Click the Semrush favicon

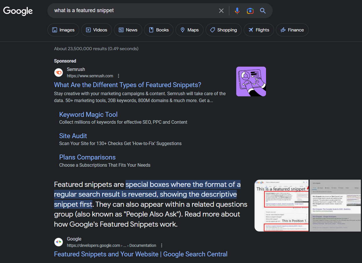59,73
